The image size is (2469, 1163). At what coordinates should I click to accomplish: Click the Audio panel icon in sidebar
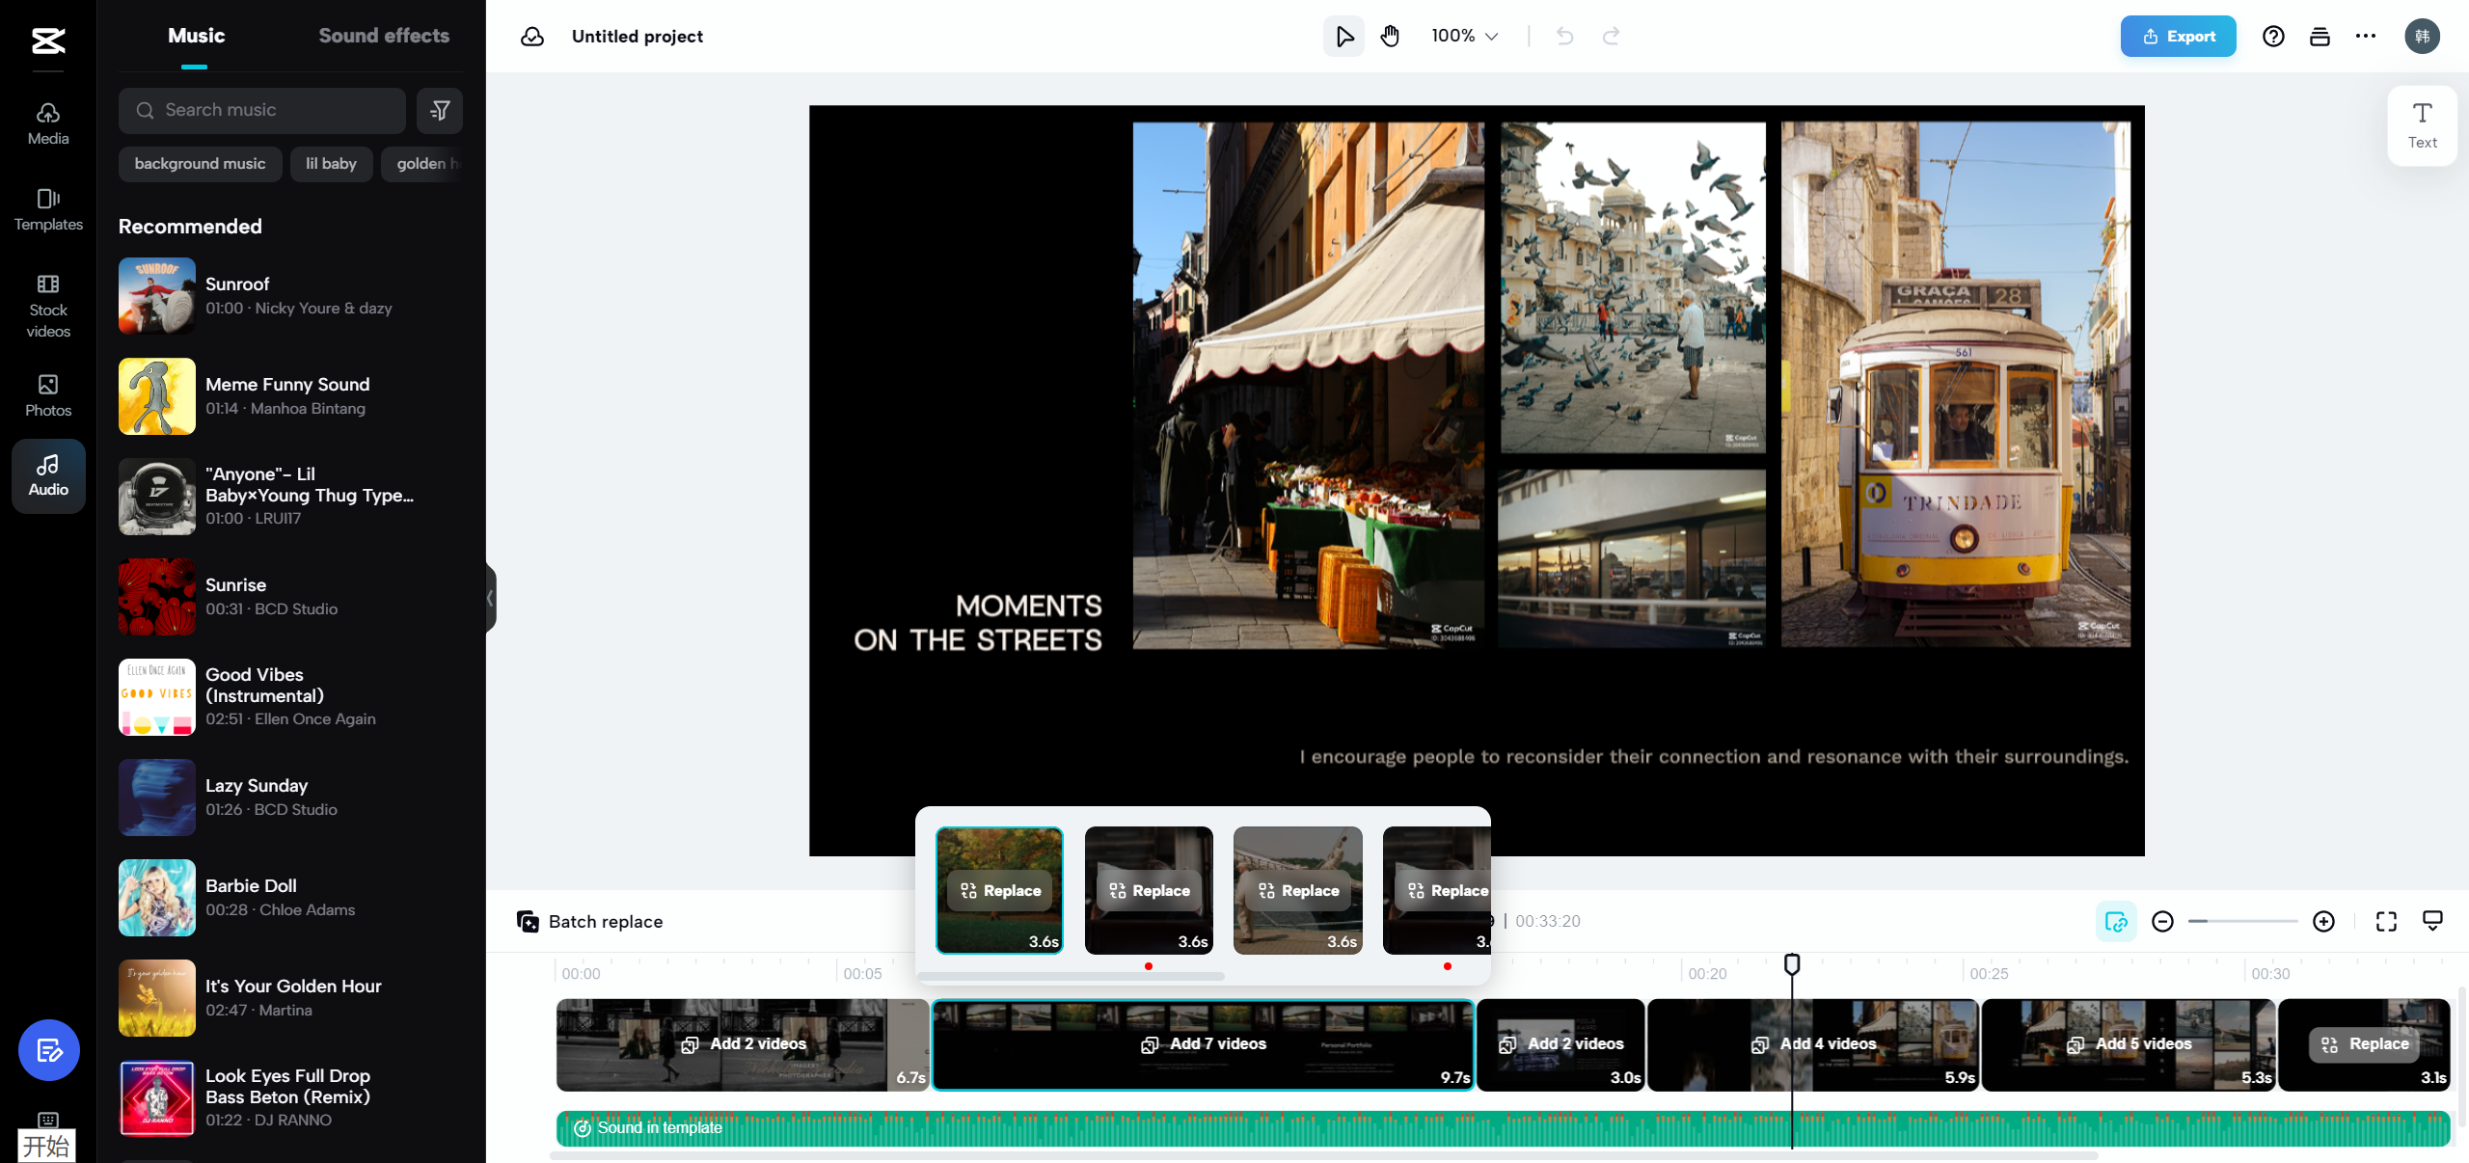click(47, 473)
